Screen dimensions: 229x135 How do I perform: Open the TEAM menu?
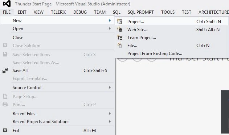(x=100, y=12)
